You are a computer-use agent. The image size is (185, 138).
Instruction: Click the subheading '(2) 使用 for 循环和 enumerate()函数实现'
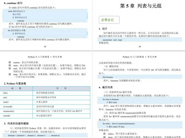pos(125,113)
